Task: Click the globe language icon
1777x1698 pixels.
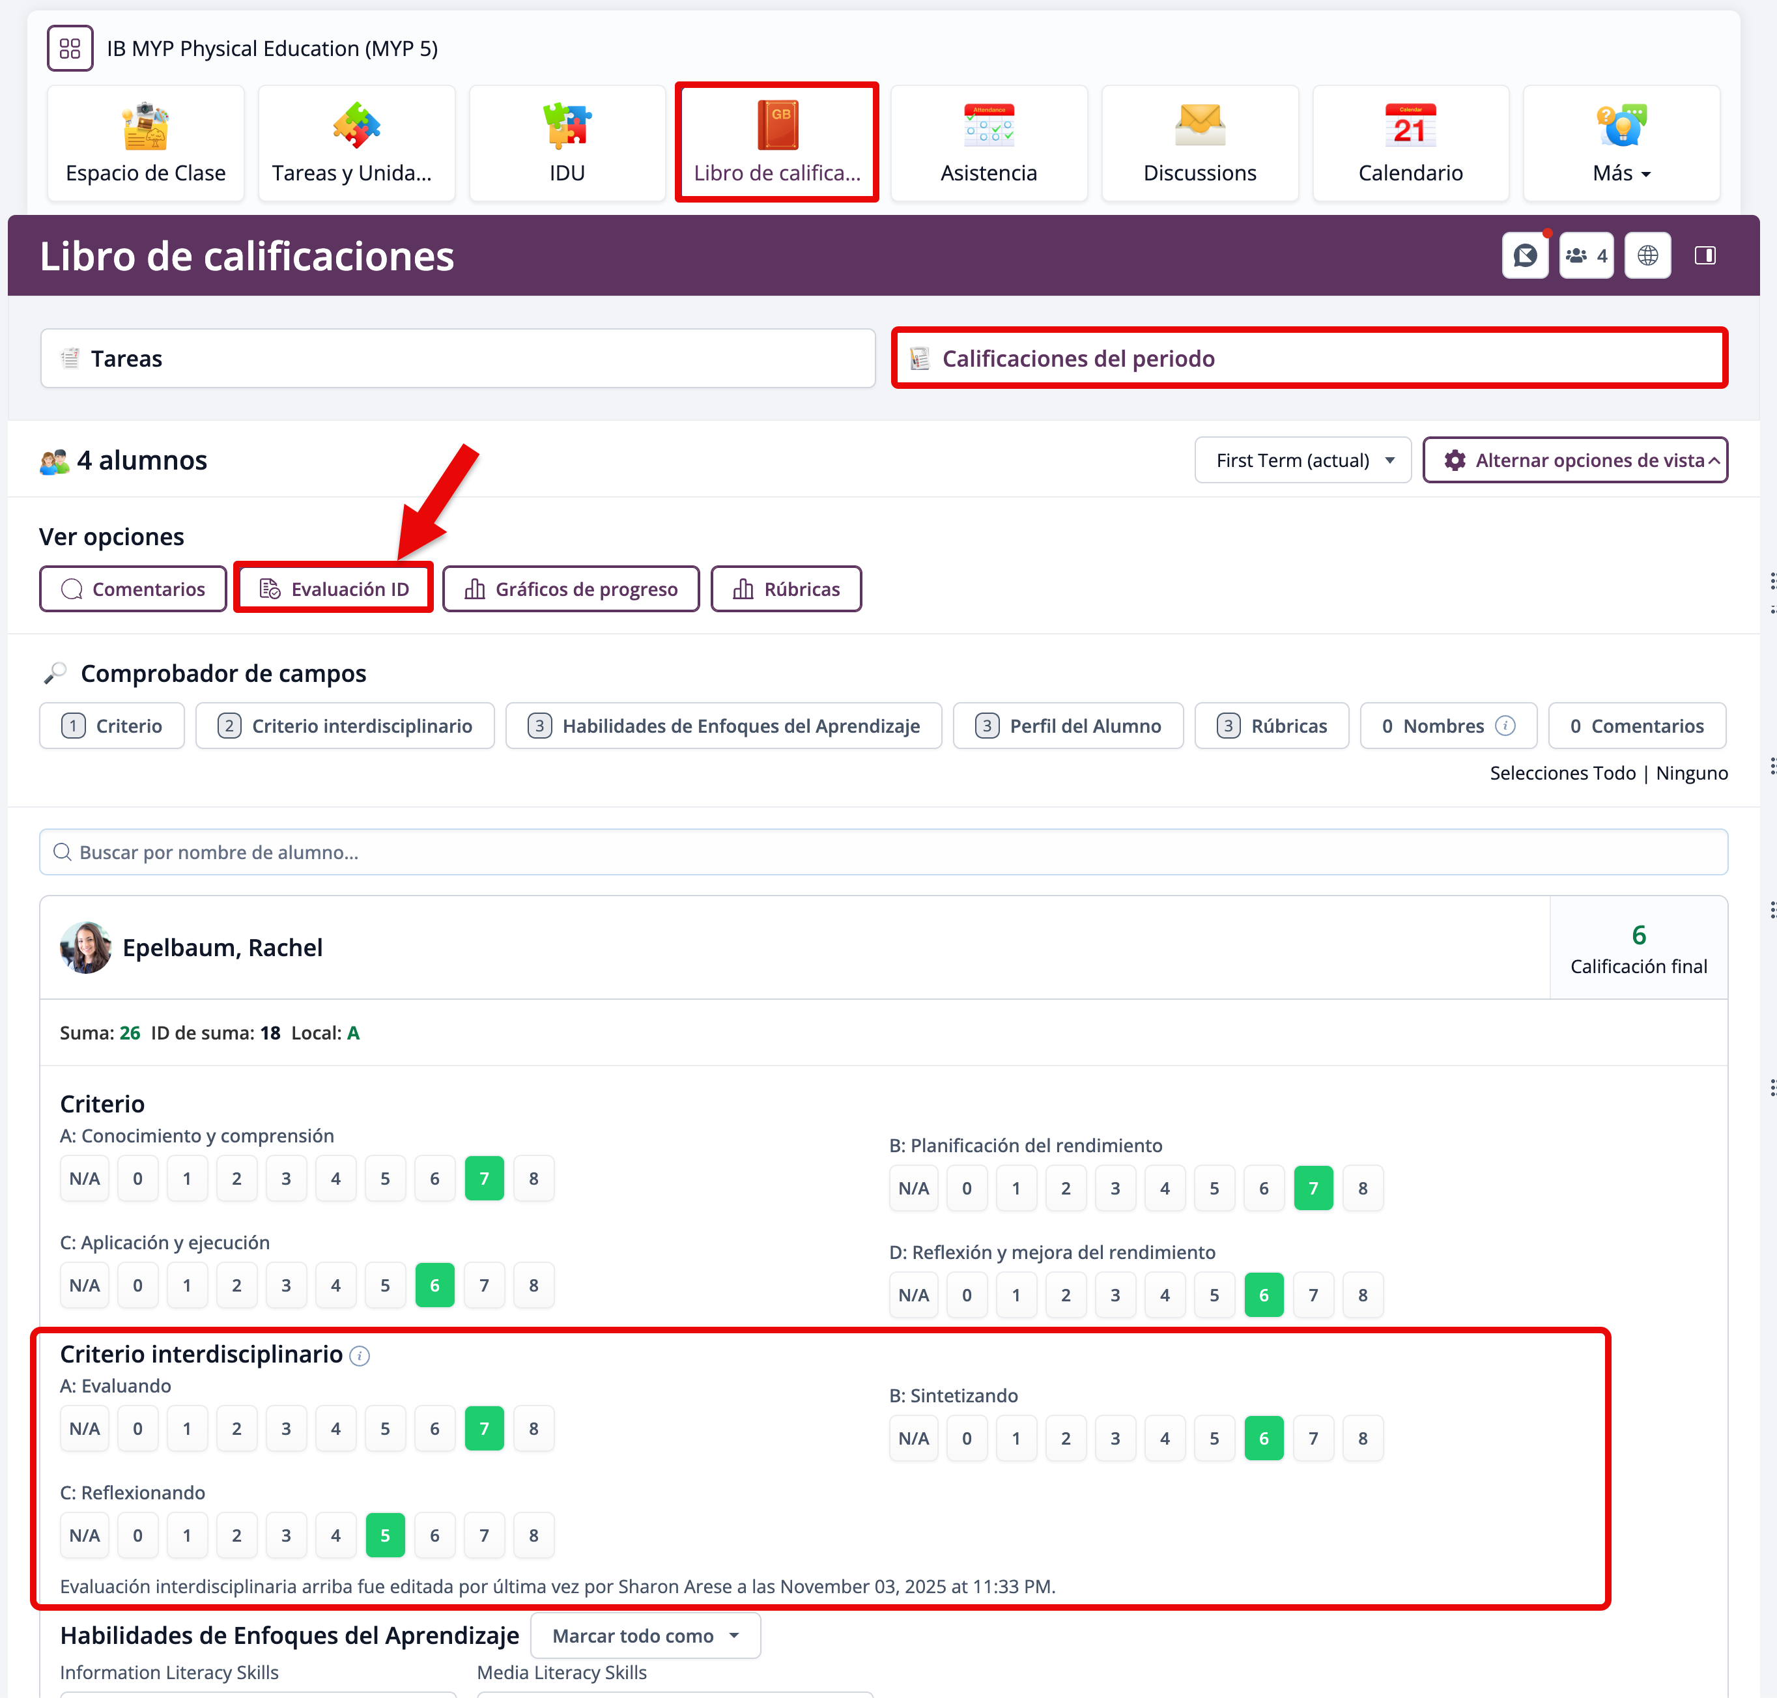Action: (x=1647, y=256)
